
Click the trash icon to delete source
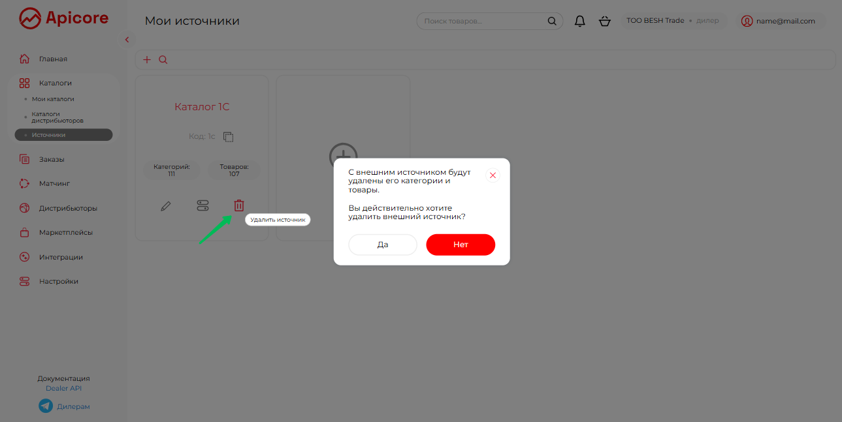[x=239, y=205]
